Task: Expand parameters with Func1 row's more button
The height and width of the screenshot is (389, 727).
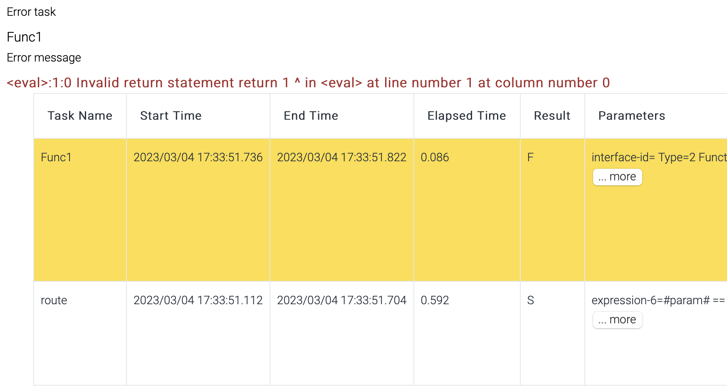Action: [617, 177]
